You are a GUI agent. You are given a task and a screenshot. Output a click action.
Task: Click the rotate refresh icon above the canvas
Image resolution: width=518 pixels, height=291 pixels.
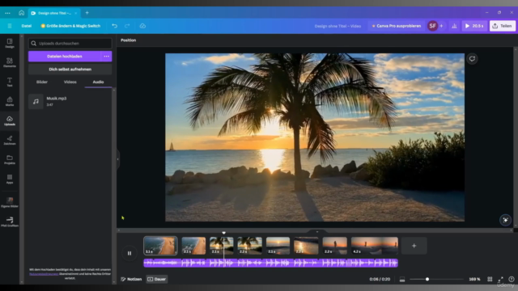pos(472,59)
